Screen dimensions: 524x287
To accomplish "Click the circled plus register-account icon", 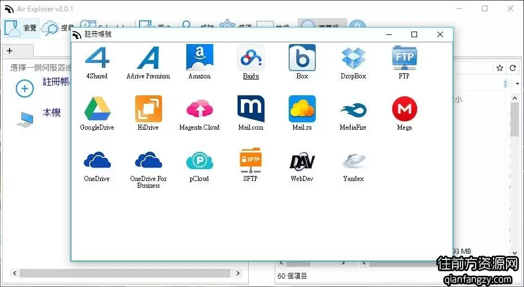I will (25, 89).
